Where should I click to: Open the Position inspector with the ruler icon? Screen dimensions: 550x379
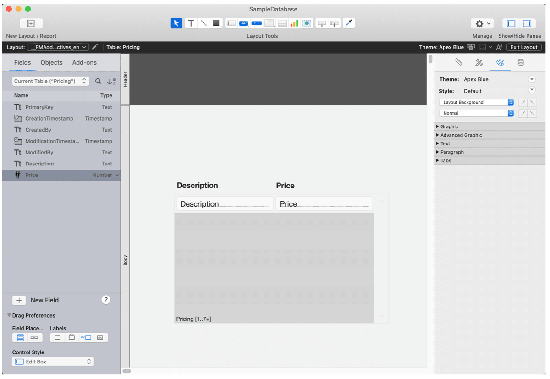click(x=459, y=62)
